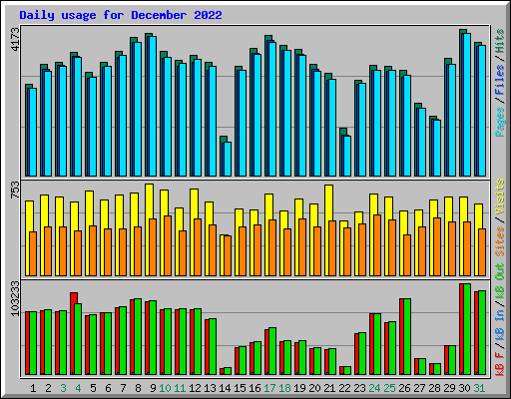
Task: Select the orange sites bar for day 26
Action: (407, 255)
